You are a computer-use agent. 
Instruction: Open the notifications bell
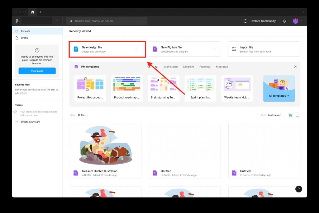tap(284, 21)
